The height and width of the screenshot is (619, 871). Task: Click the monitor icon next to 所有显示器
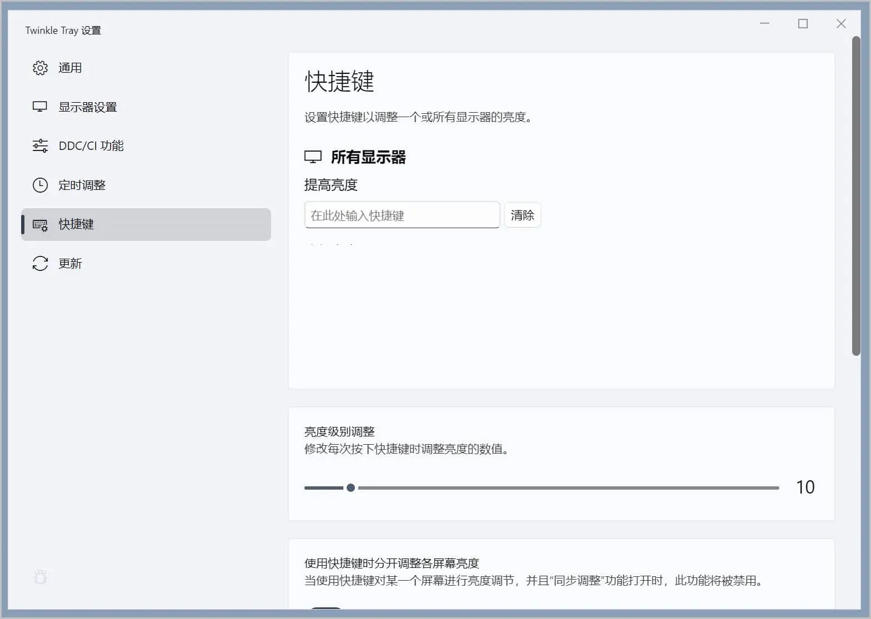point(313,157)
